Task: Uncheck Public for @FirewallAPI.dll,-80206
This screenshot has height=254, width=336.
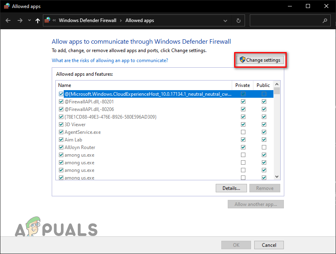Action: pyautogui.click(x=264, y=109)
